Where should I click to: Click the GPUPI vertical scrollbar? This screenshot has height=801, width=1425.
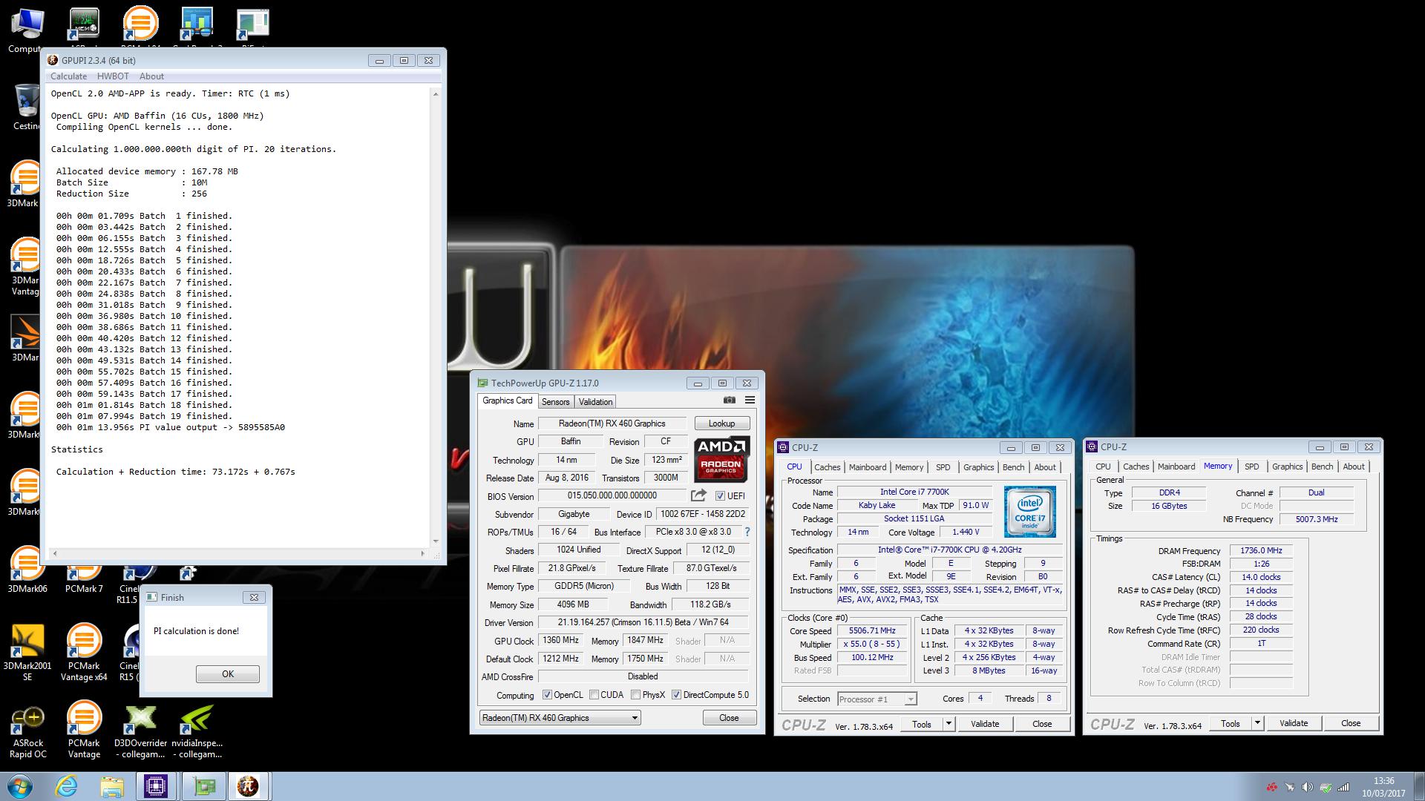436,317
